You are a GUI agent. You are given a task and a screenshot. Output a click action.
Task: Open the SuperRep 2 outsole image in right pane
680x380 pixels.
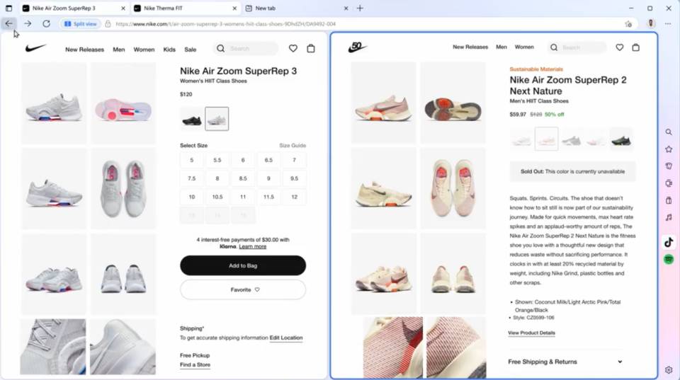[453, 103]
